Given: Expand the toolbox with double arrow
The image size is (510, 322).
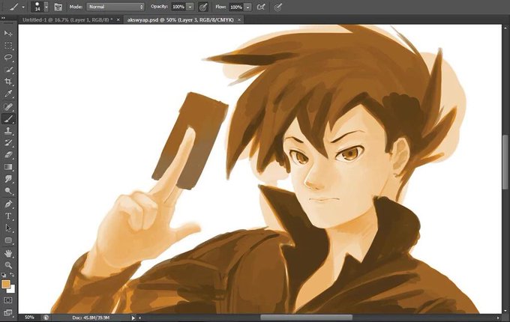Looking at the screenshot, I should [3, 18].
